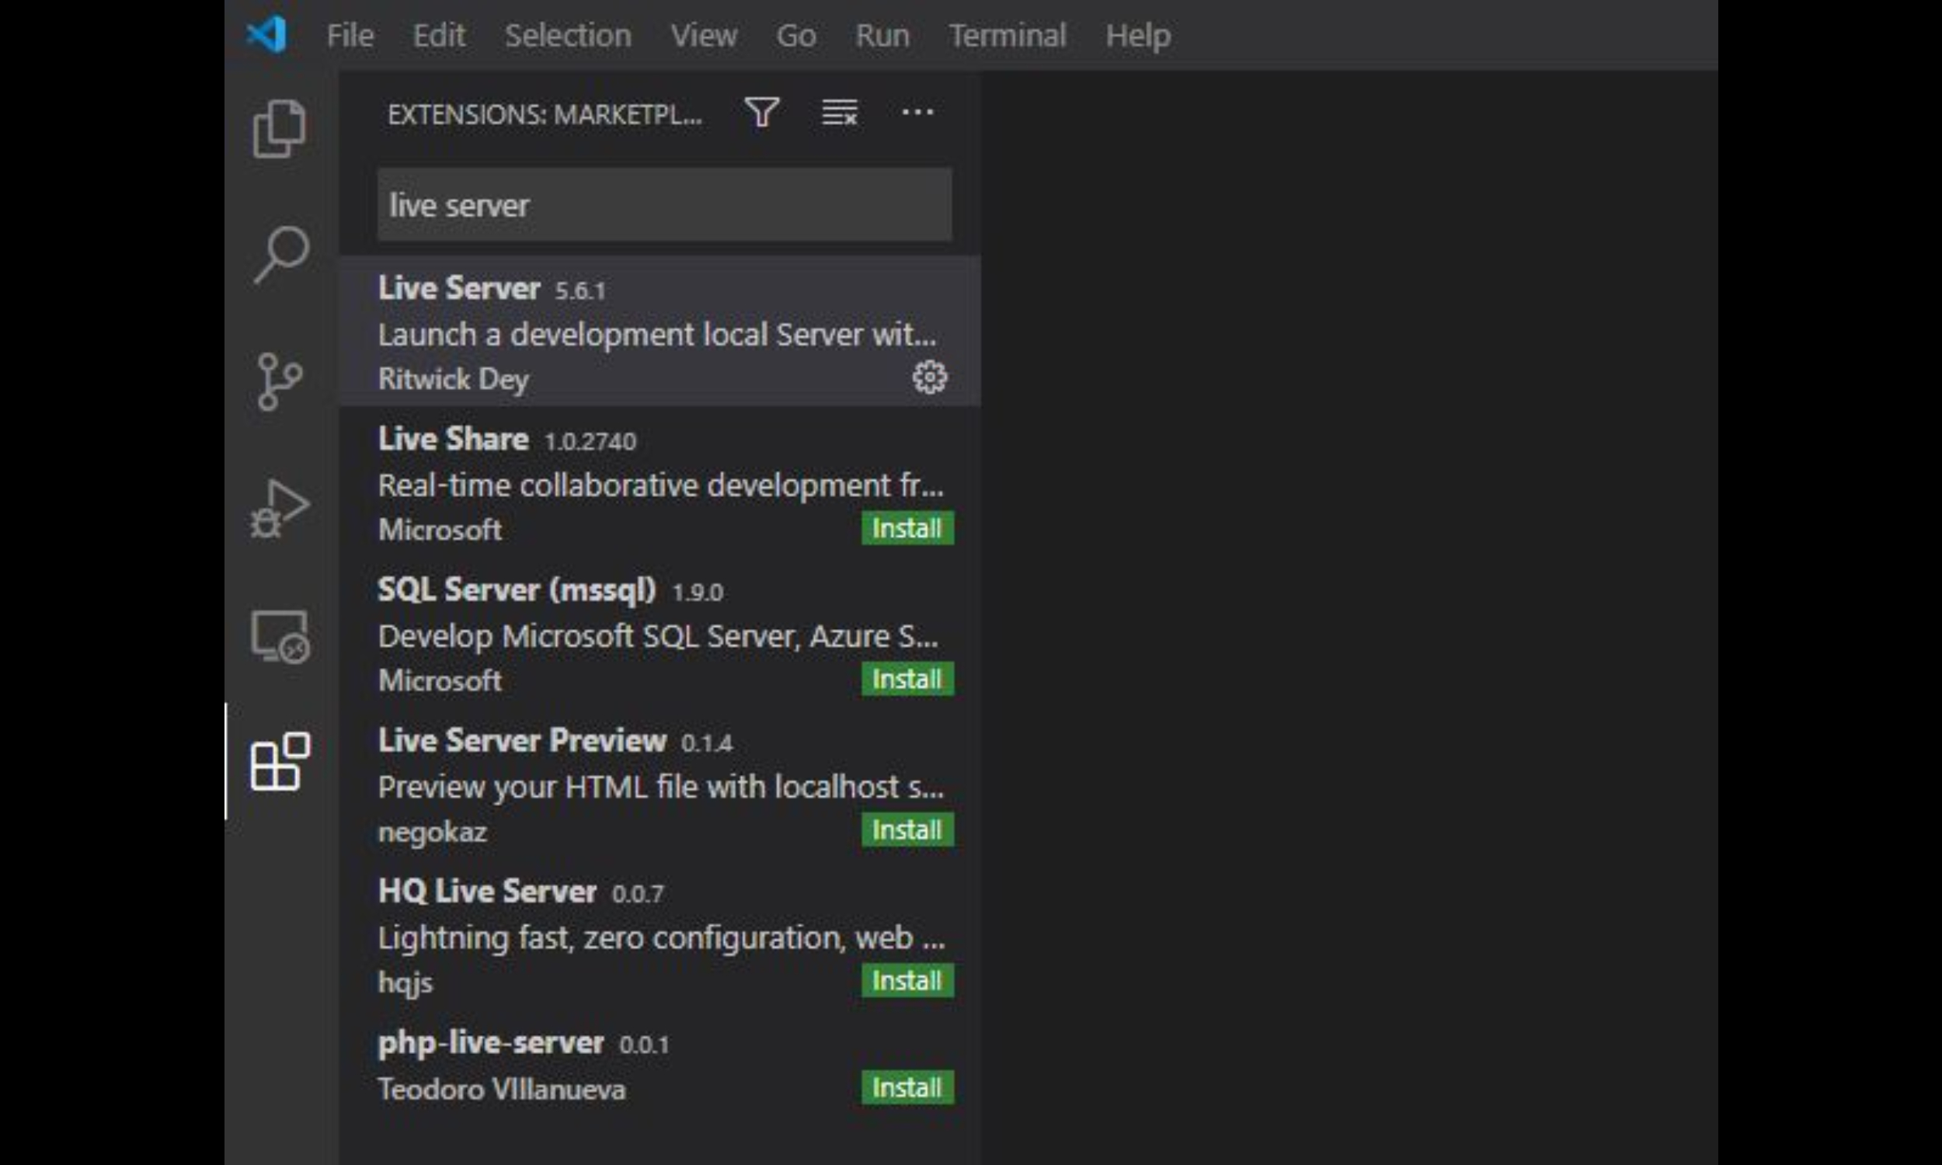Clear extensions search results icon
Image resolution: width=1942 pixels, height=1165 pixels.
(839, 113)
